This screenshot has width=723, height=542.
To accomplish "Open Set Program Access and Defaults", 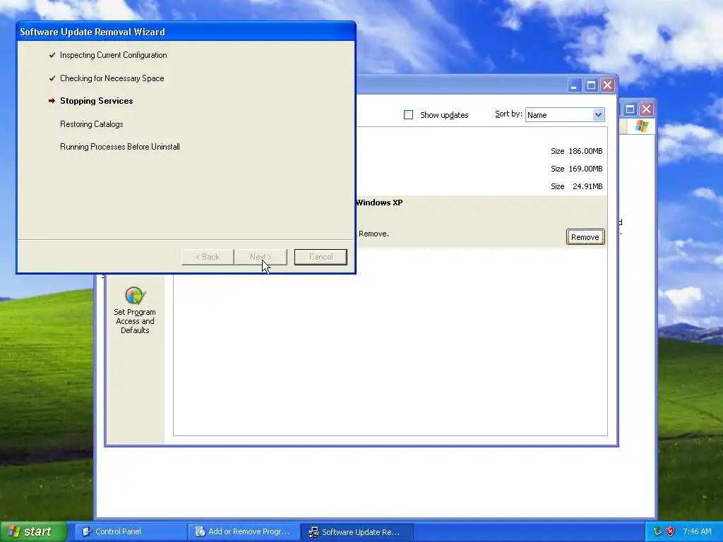I will point(135,310).
